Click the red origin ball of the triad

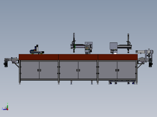8,109
